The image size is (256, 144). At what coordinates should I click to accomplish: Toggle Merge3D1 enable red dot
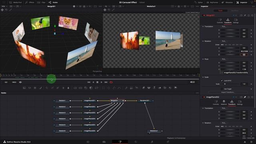[x=204, y=15]
